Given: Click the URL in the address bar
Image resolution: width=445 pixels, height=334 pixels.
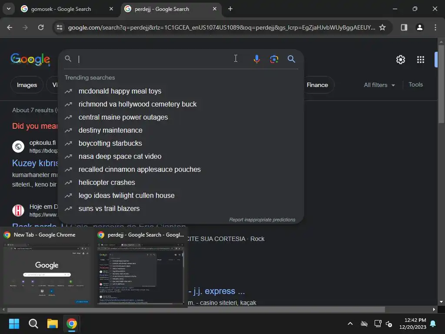Looking at the screenshot, I should (x=221, y=27).
